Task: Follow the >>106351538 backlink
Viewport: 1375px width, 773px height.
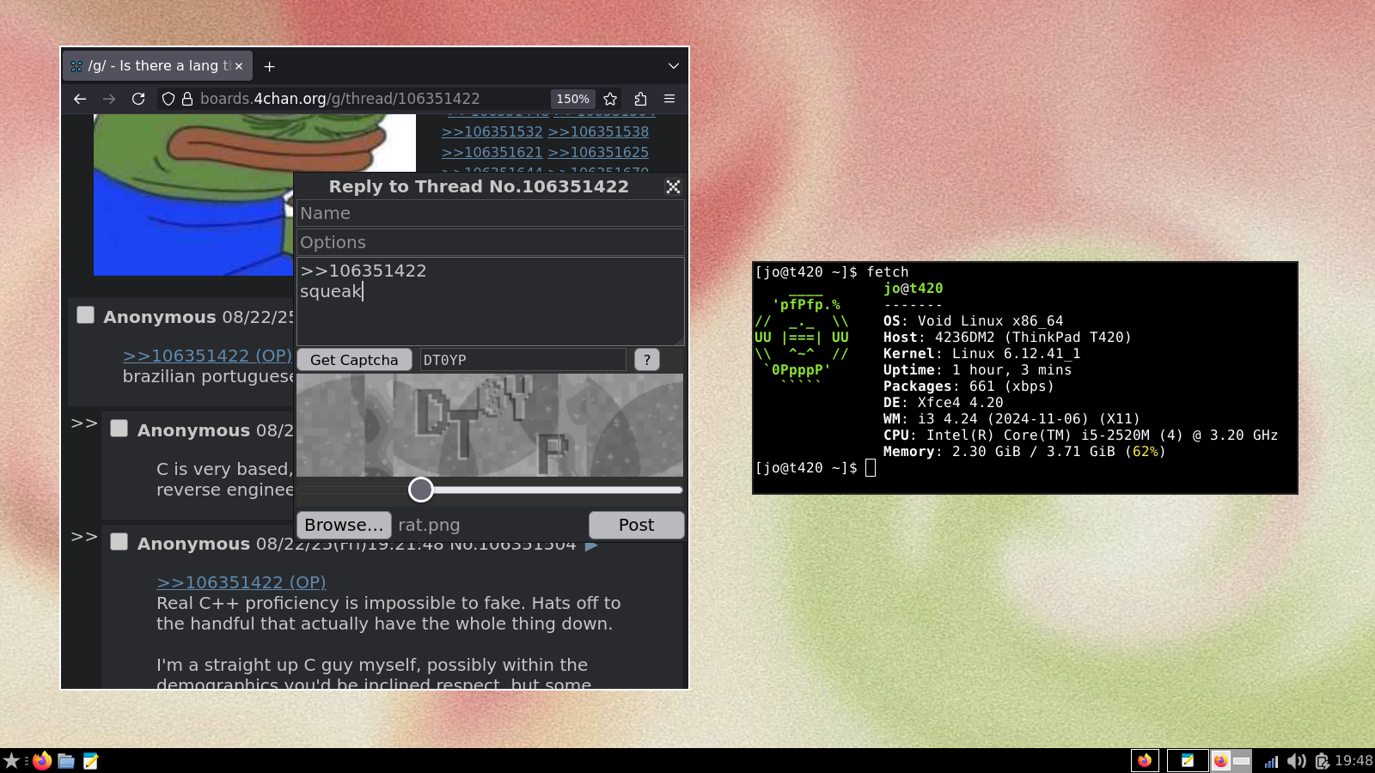Action: (598, 131)
